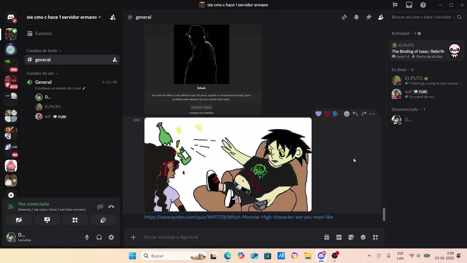
Task: Open more message options ellipsis
Action: [372, 114]
